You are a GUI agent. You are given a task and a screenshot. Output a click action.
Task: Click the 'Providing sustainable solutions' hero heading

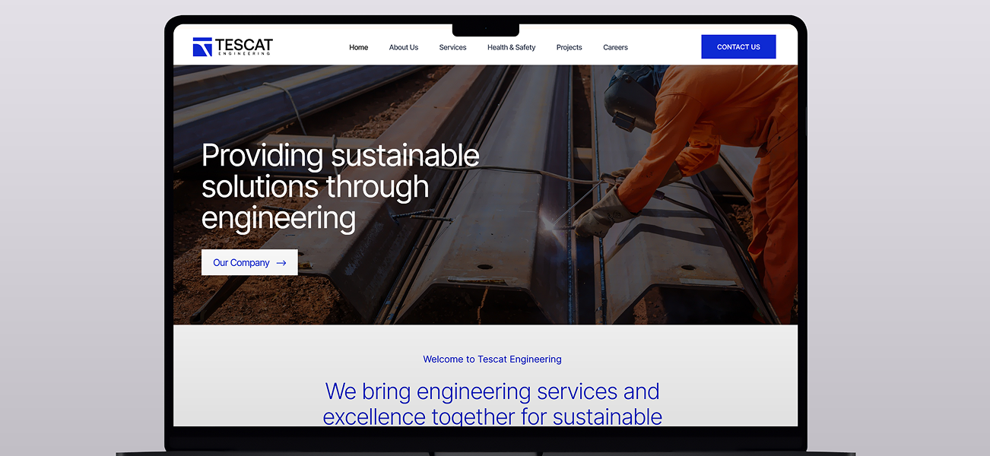tap(340, 186)
